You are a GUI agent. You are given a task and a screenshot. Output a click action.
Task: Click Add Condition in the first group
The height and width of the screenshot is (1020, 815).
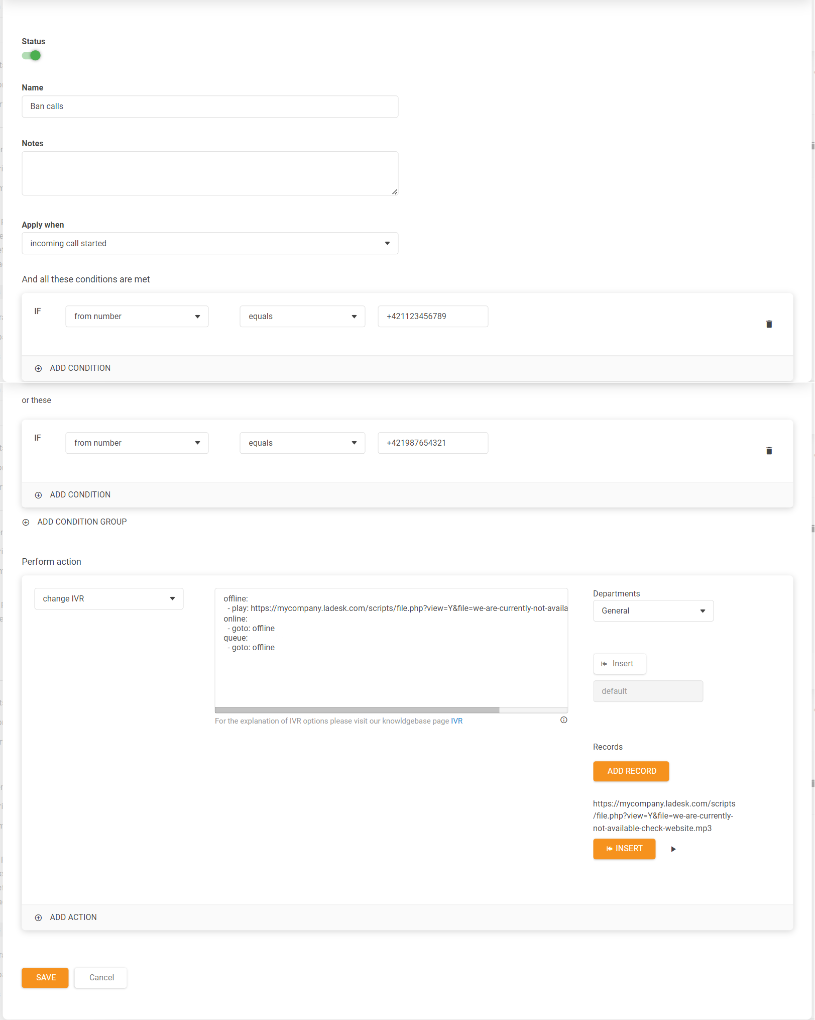click(x=80, y=368)
